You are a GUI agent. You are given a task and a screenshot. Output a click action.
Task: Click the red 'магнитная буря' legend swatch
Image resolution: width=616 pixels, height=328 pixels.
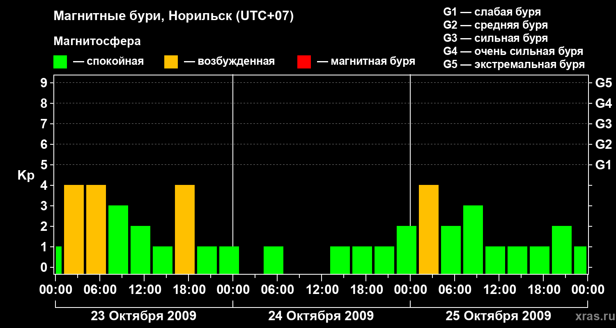coord(304,62)
